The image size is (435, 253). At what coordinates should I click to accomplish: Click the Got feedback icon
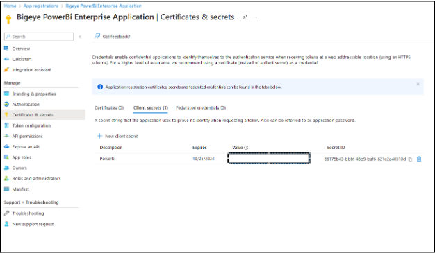[x=97, y=36]
